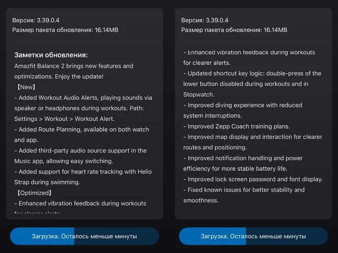Click the Zepp Coach training plans note

click(239, 126)
